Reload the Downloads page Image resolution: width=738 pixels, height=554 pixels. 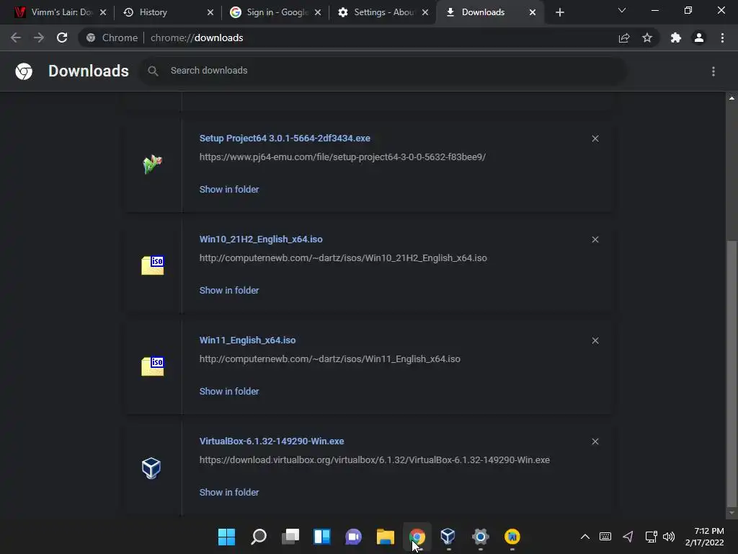(62, 38)
